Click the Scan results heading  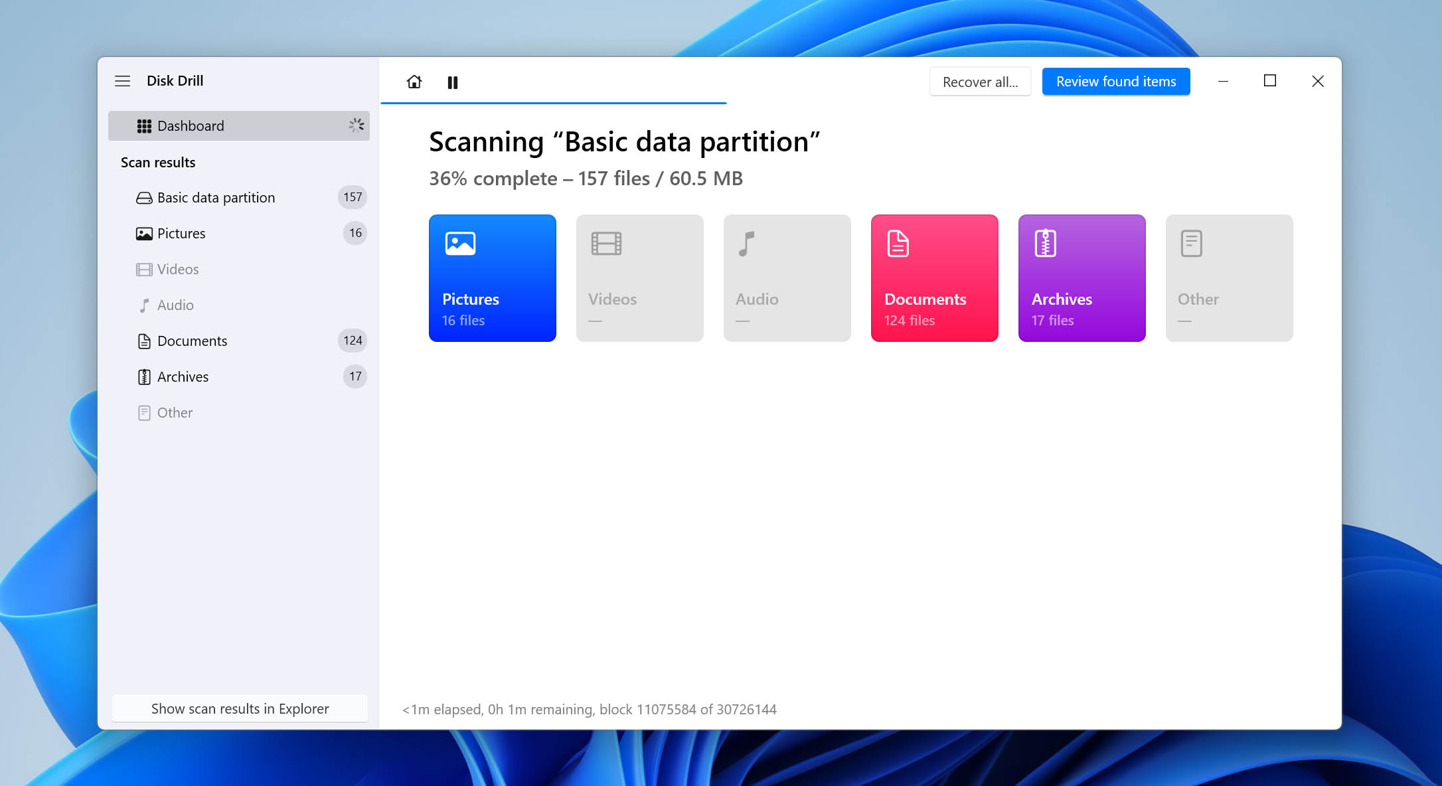158,163
